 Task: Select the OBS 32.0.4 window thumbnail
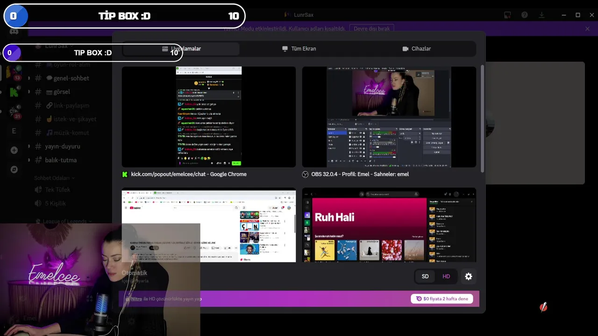[x=389, y=117]
